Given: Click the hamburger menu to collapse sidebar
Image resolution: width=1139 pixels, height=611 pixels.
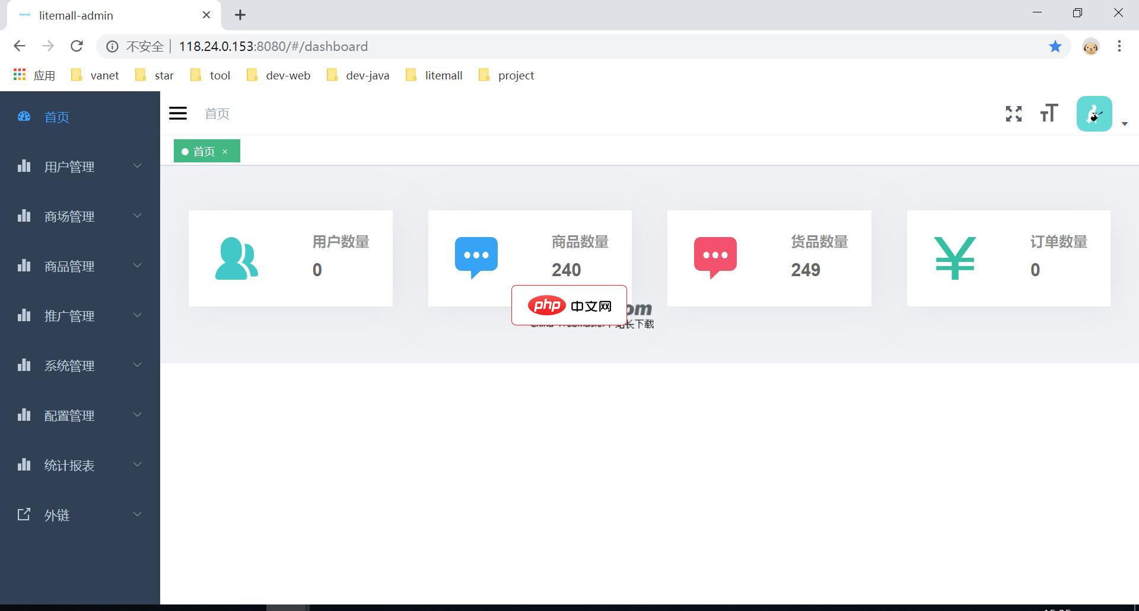Looking at the screenshot, I should [177, 113].
